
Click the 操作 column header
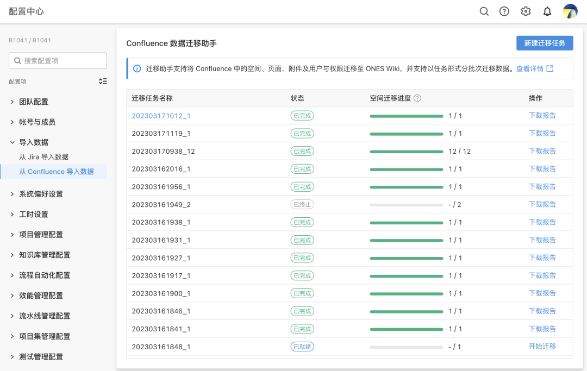point(535,98)
